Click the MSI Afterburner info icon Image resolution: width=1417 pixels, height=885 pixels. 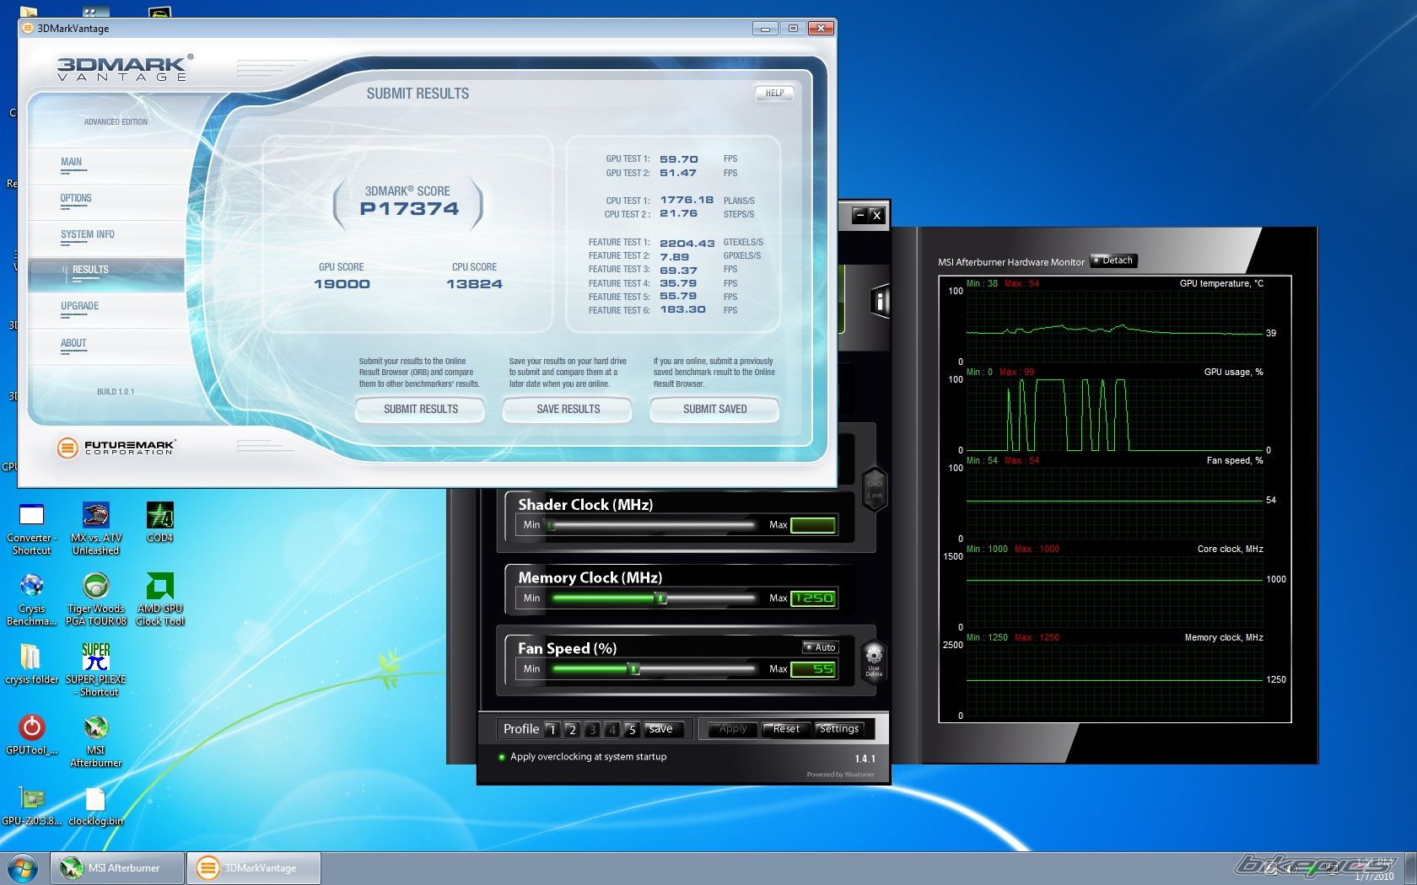point(880,301)
